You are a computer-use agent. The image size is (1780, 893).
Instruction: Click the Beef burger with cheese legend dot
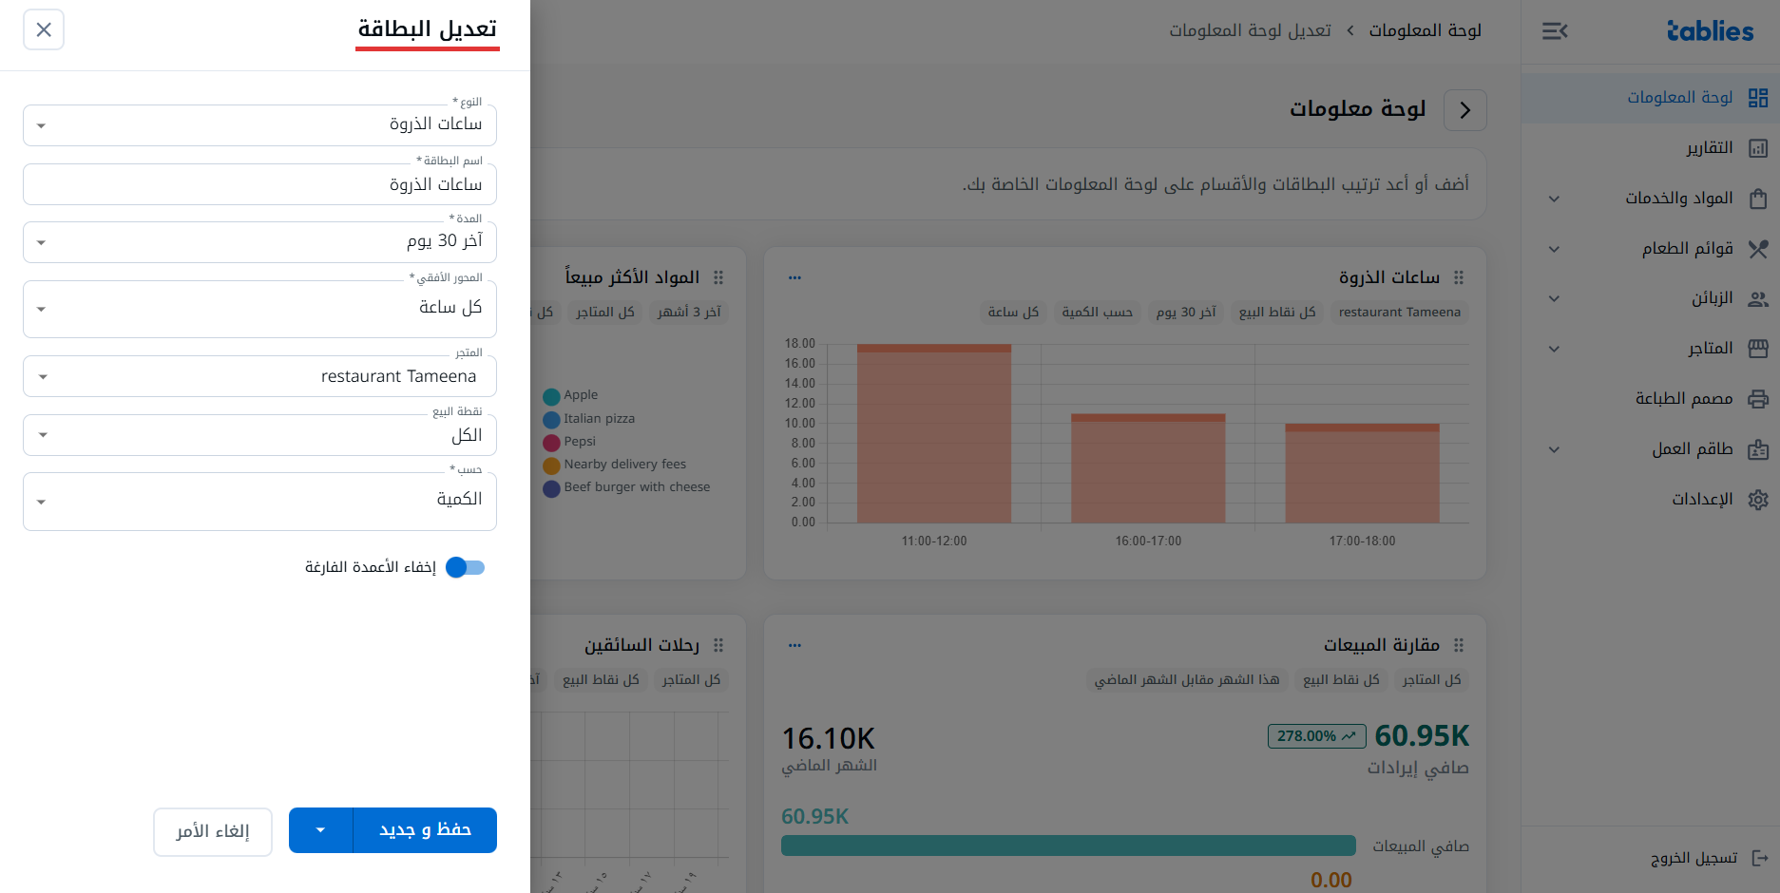pyautogui.click(x=551, y=488)
